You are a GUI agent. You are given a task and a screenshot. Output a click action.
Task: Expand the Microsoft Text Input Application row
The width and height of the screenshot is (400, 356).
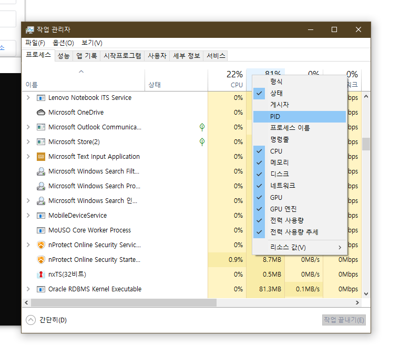click(x=28, y=156)
